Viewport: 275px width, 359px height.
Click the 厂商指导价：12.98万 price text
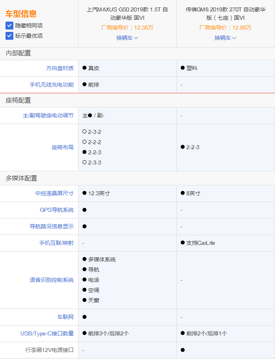(225, 28)
